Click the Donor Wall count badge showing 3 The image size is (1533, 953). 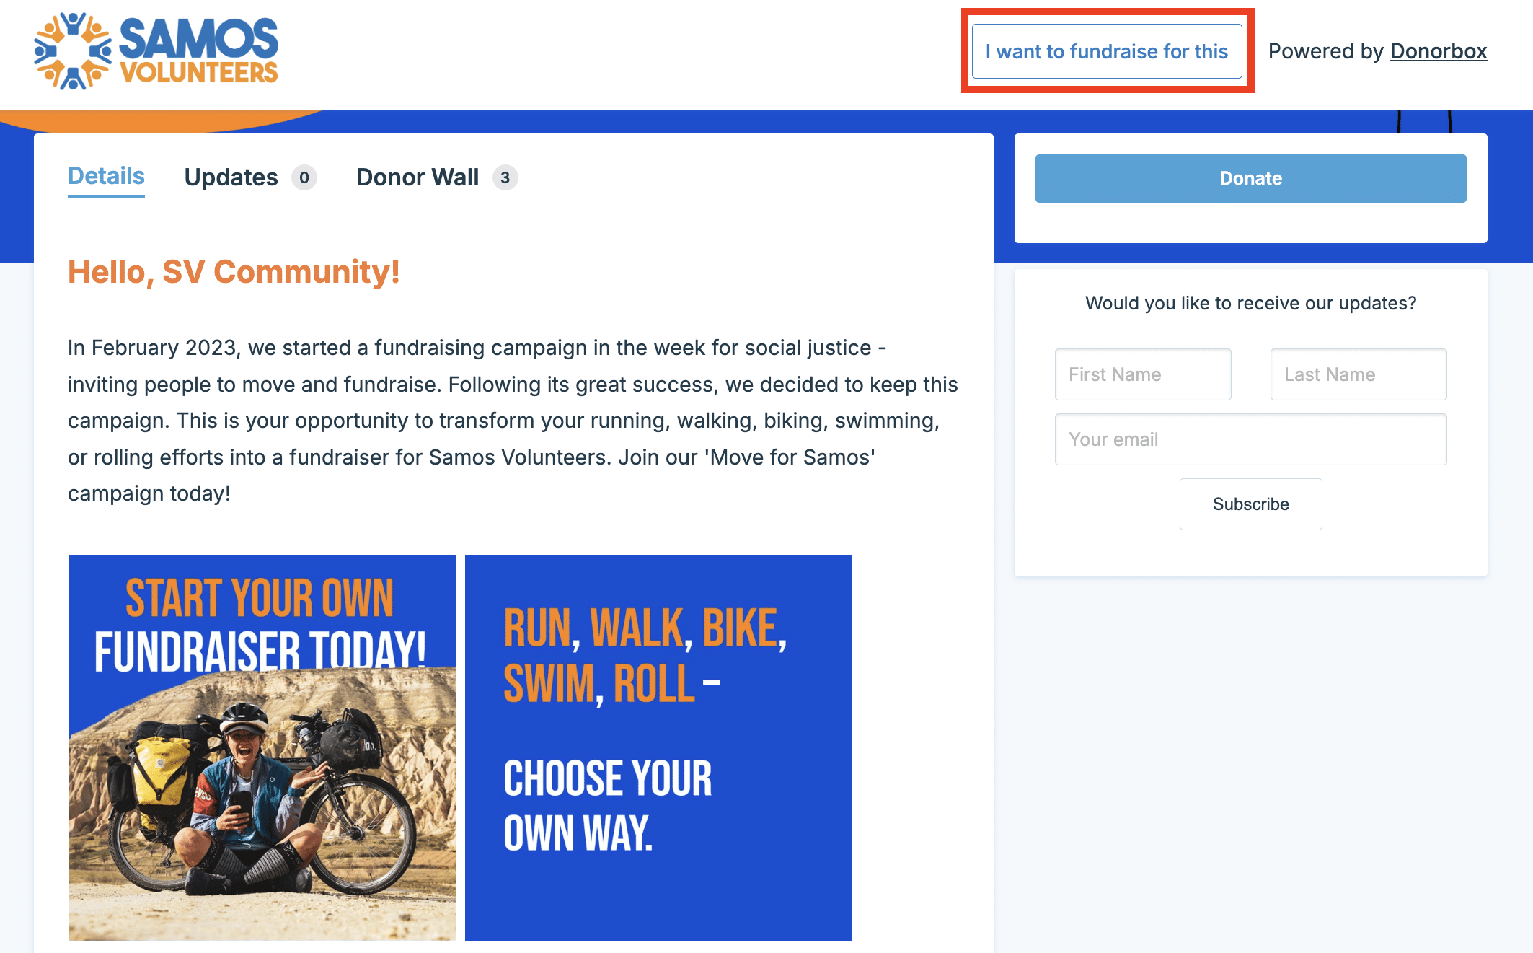click(505, 177)
